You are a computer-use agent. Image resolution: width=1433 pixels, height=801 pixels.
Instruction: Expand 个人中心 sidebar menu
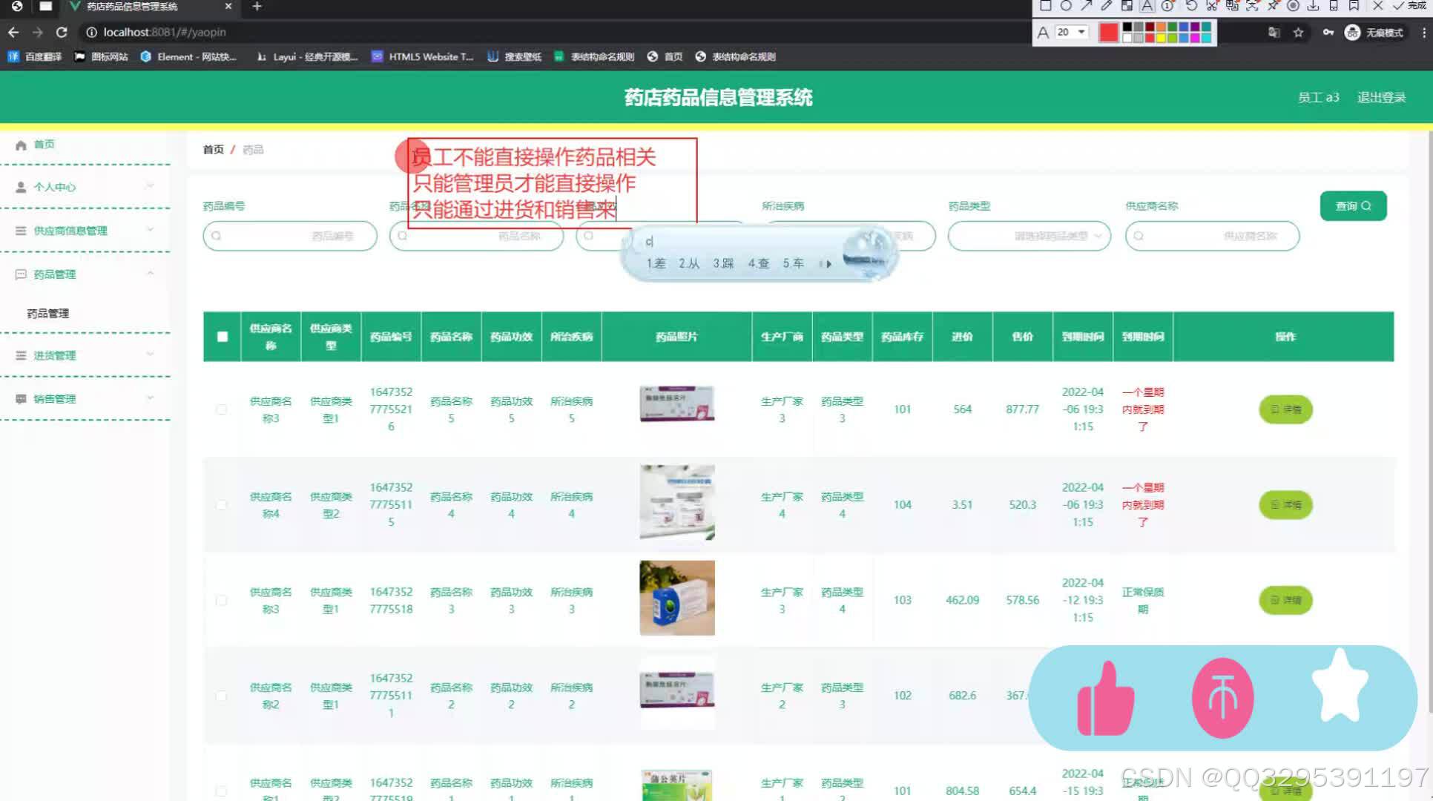(x=85, y=186)
